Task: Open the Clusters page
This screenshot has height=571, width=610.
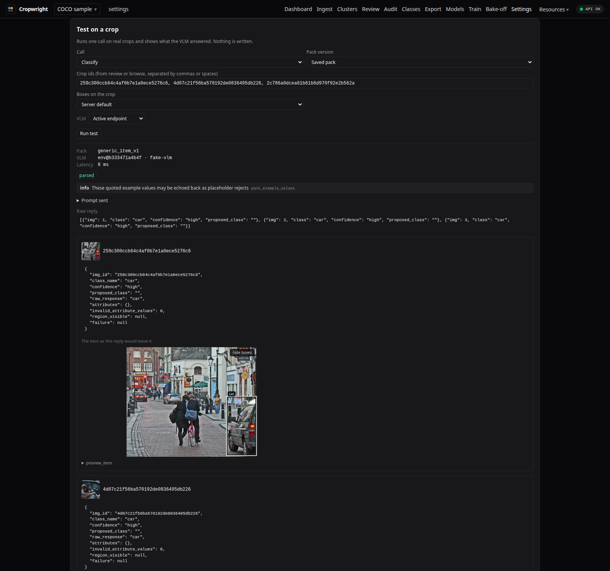Action: coord(347,9)
